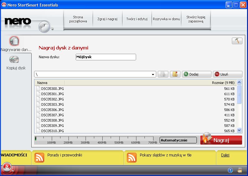The height and width of the screenshot is (176, 248).
Task: Minimize the Nero StartSmart window
Action: (x=228, y=5)
